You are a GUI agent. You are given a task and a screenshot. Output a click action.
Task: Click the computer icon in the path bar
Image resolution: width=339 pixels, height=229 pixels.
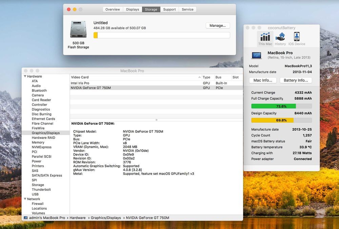pos(26,218)
